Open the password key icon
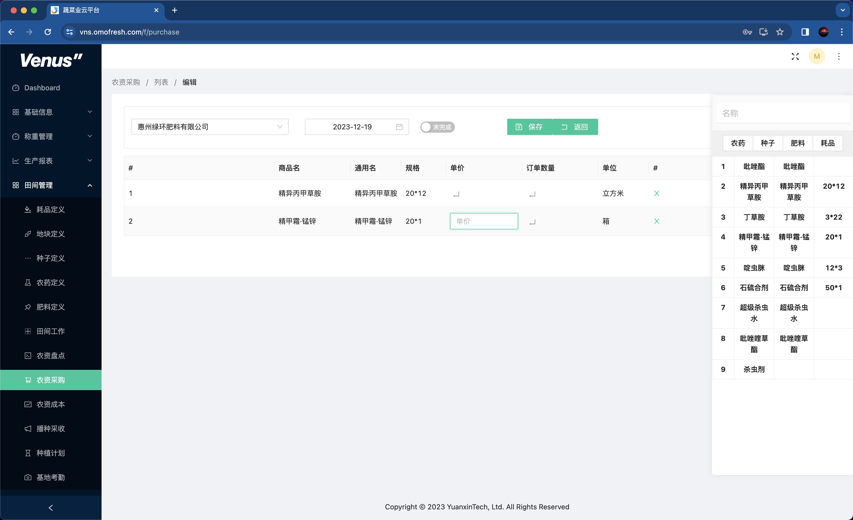853x520 pixels. (x=747, y=32)
